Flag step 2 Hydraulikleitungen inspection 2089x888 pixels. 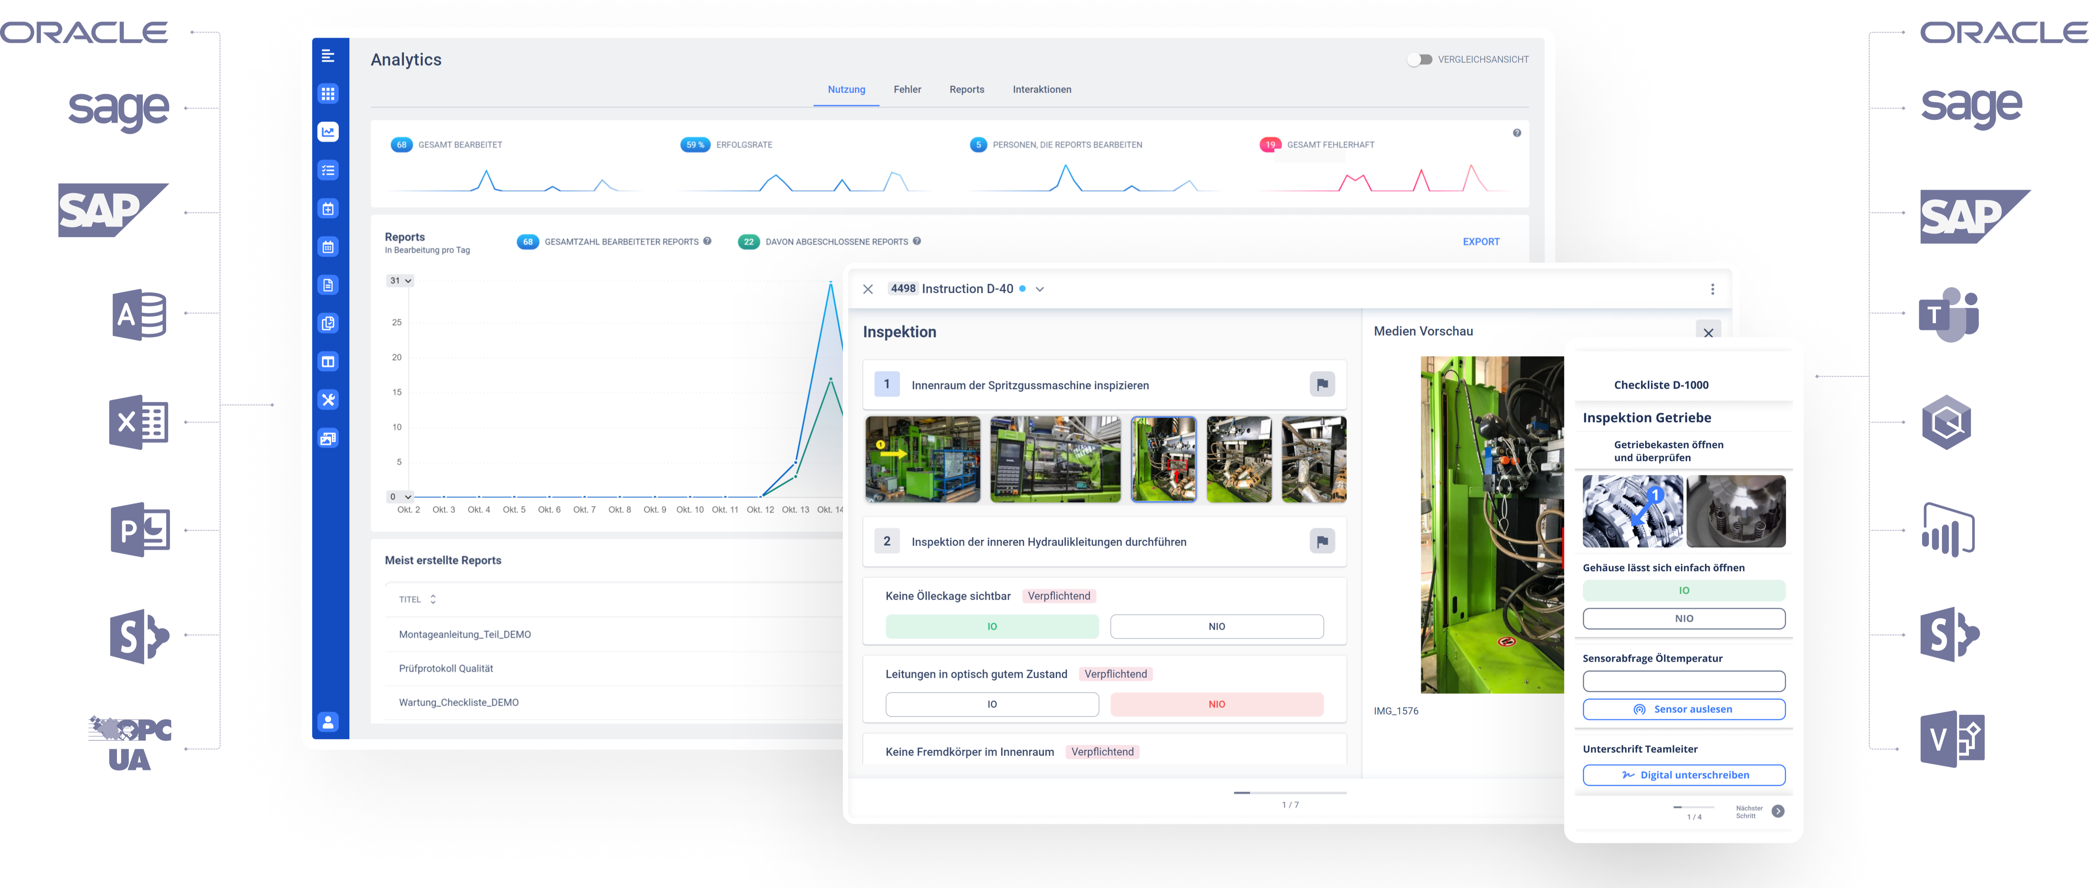pos(1322,541)
